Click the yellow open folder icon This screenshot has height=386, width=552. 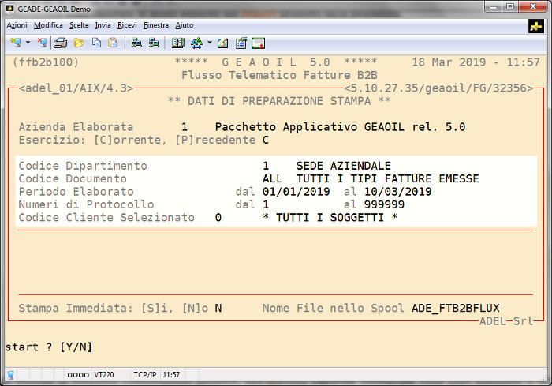tap(78, 43)
